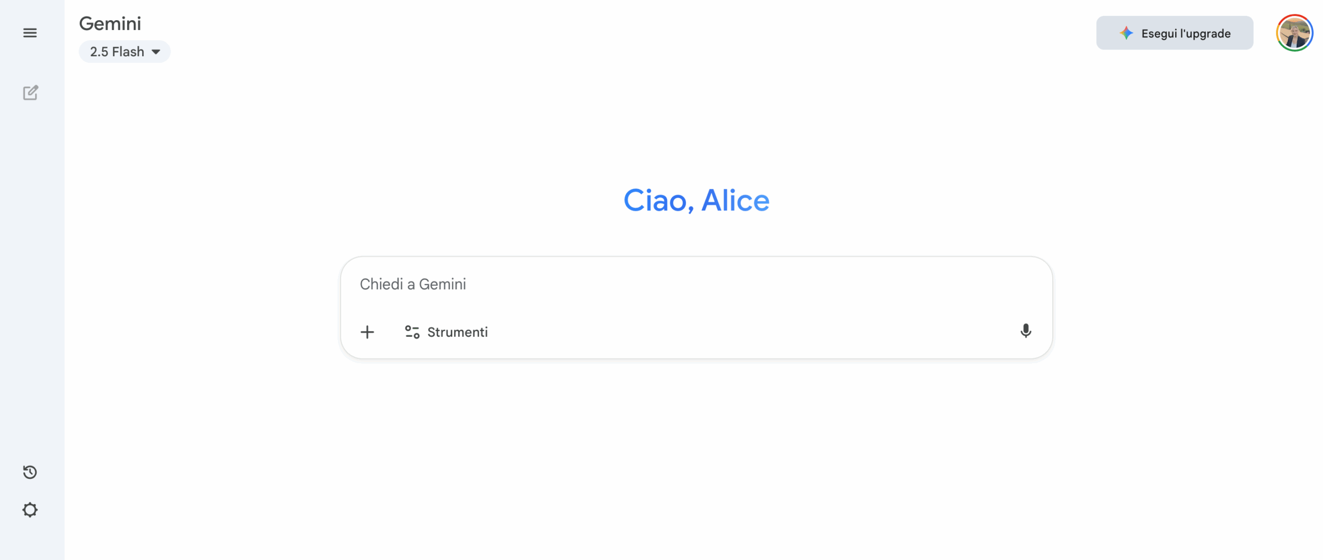This screenshot has width=1323, height=560.
Task: Start a new chat with the compose icon
Action: (x=31, y=93)
